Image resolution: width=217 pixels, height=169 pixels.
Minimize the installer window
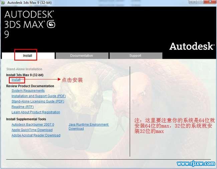193,2
